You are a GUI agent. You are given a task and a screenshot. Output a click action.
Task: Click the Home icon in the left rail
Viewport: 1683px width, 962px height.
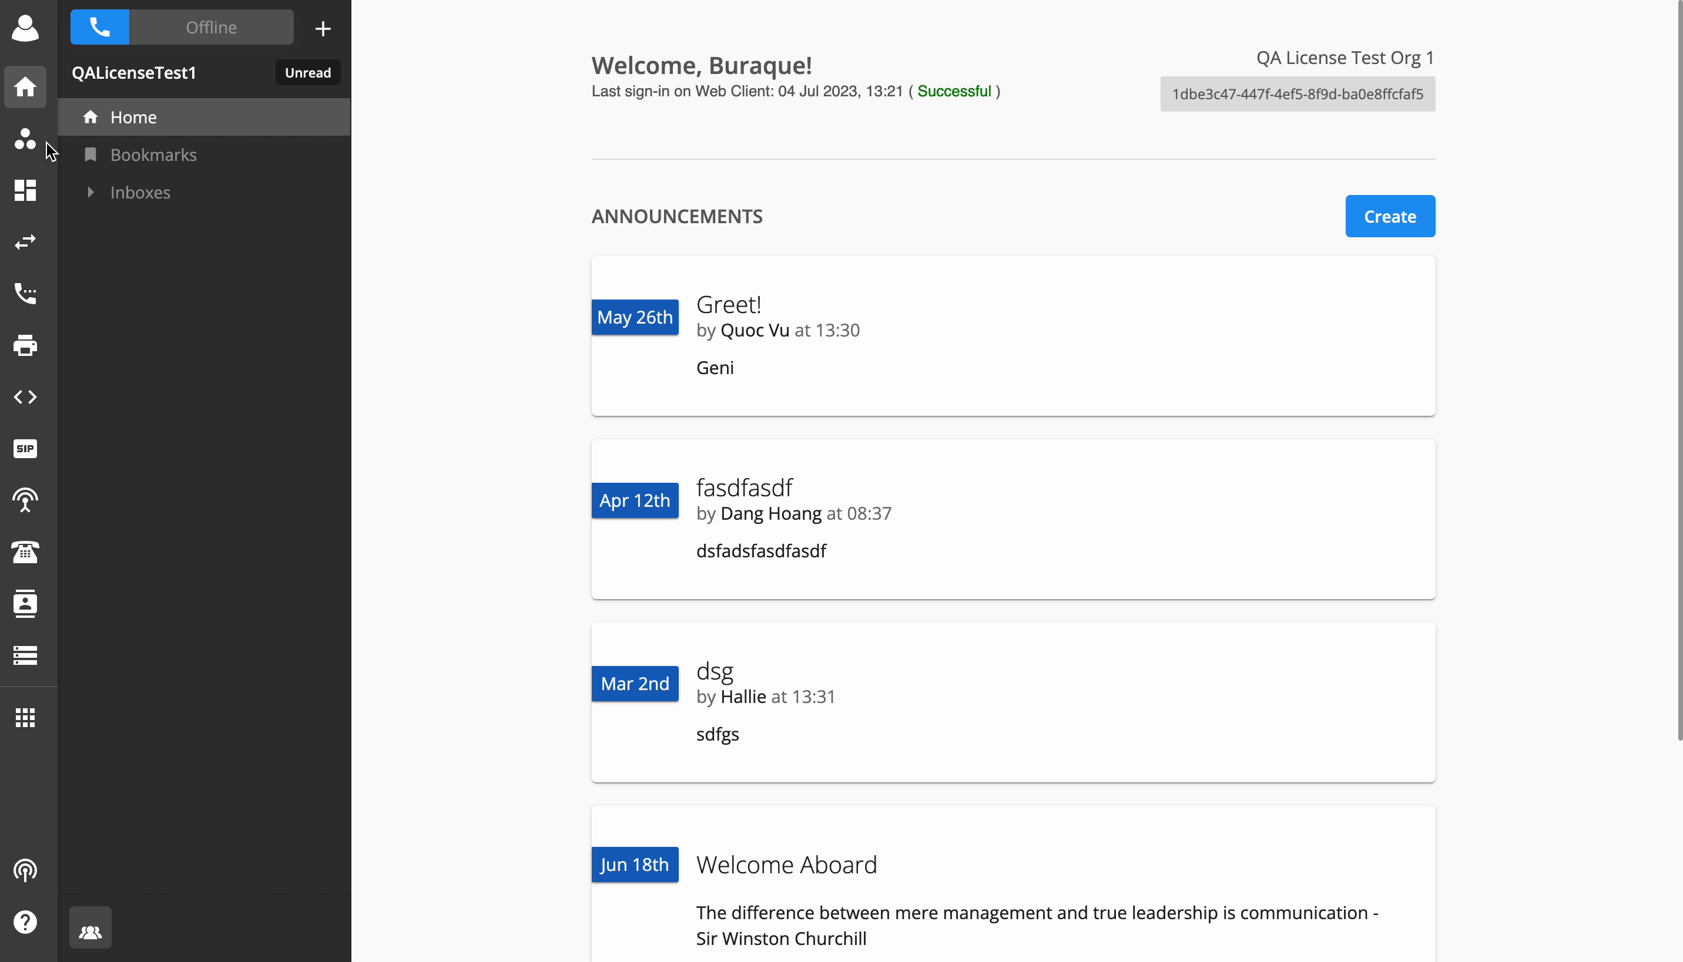(25, 86)
